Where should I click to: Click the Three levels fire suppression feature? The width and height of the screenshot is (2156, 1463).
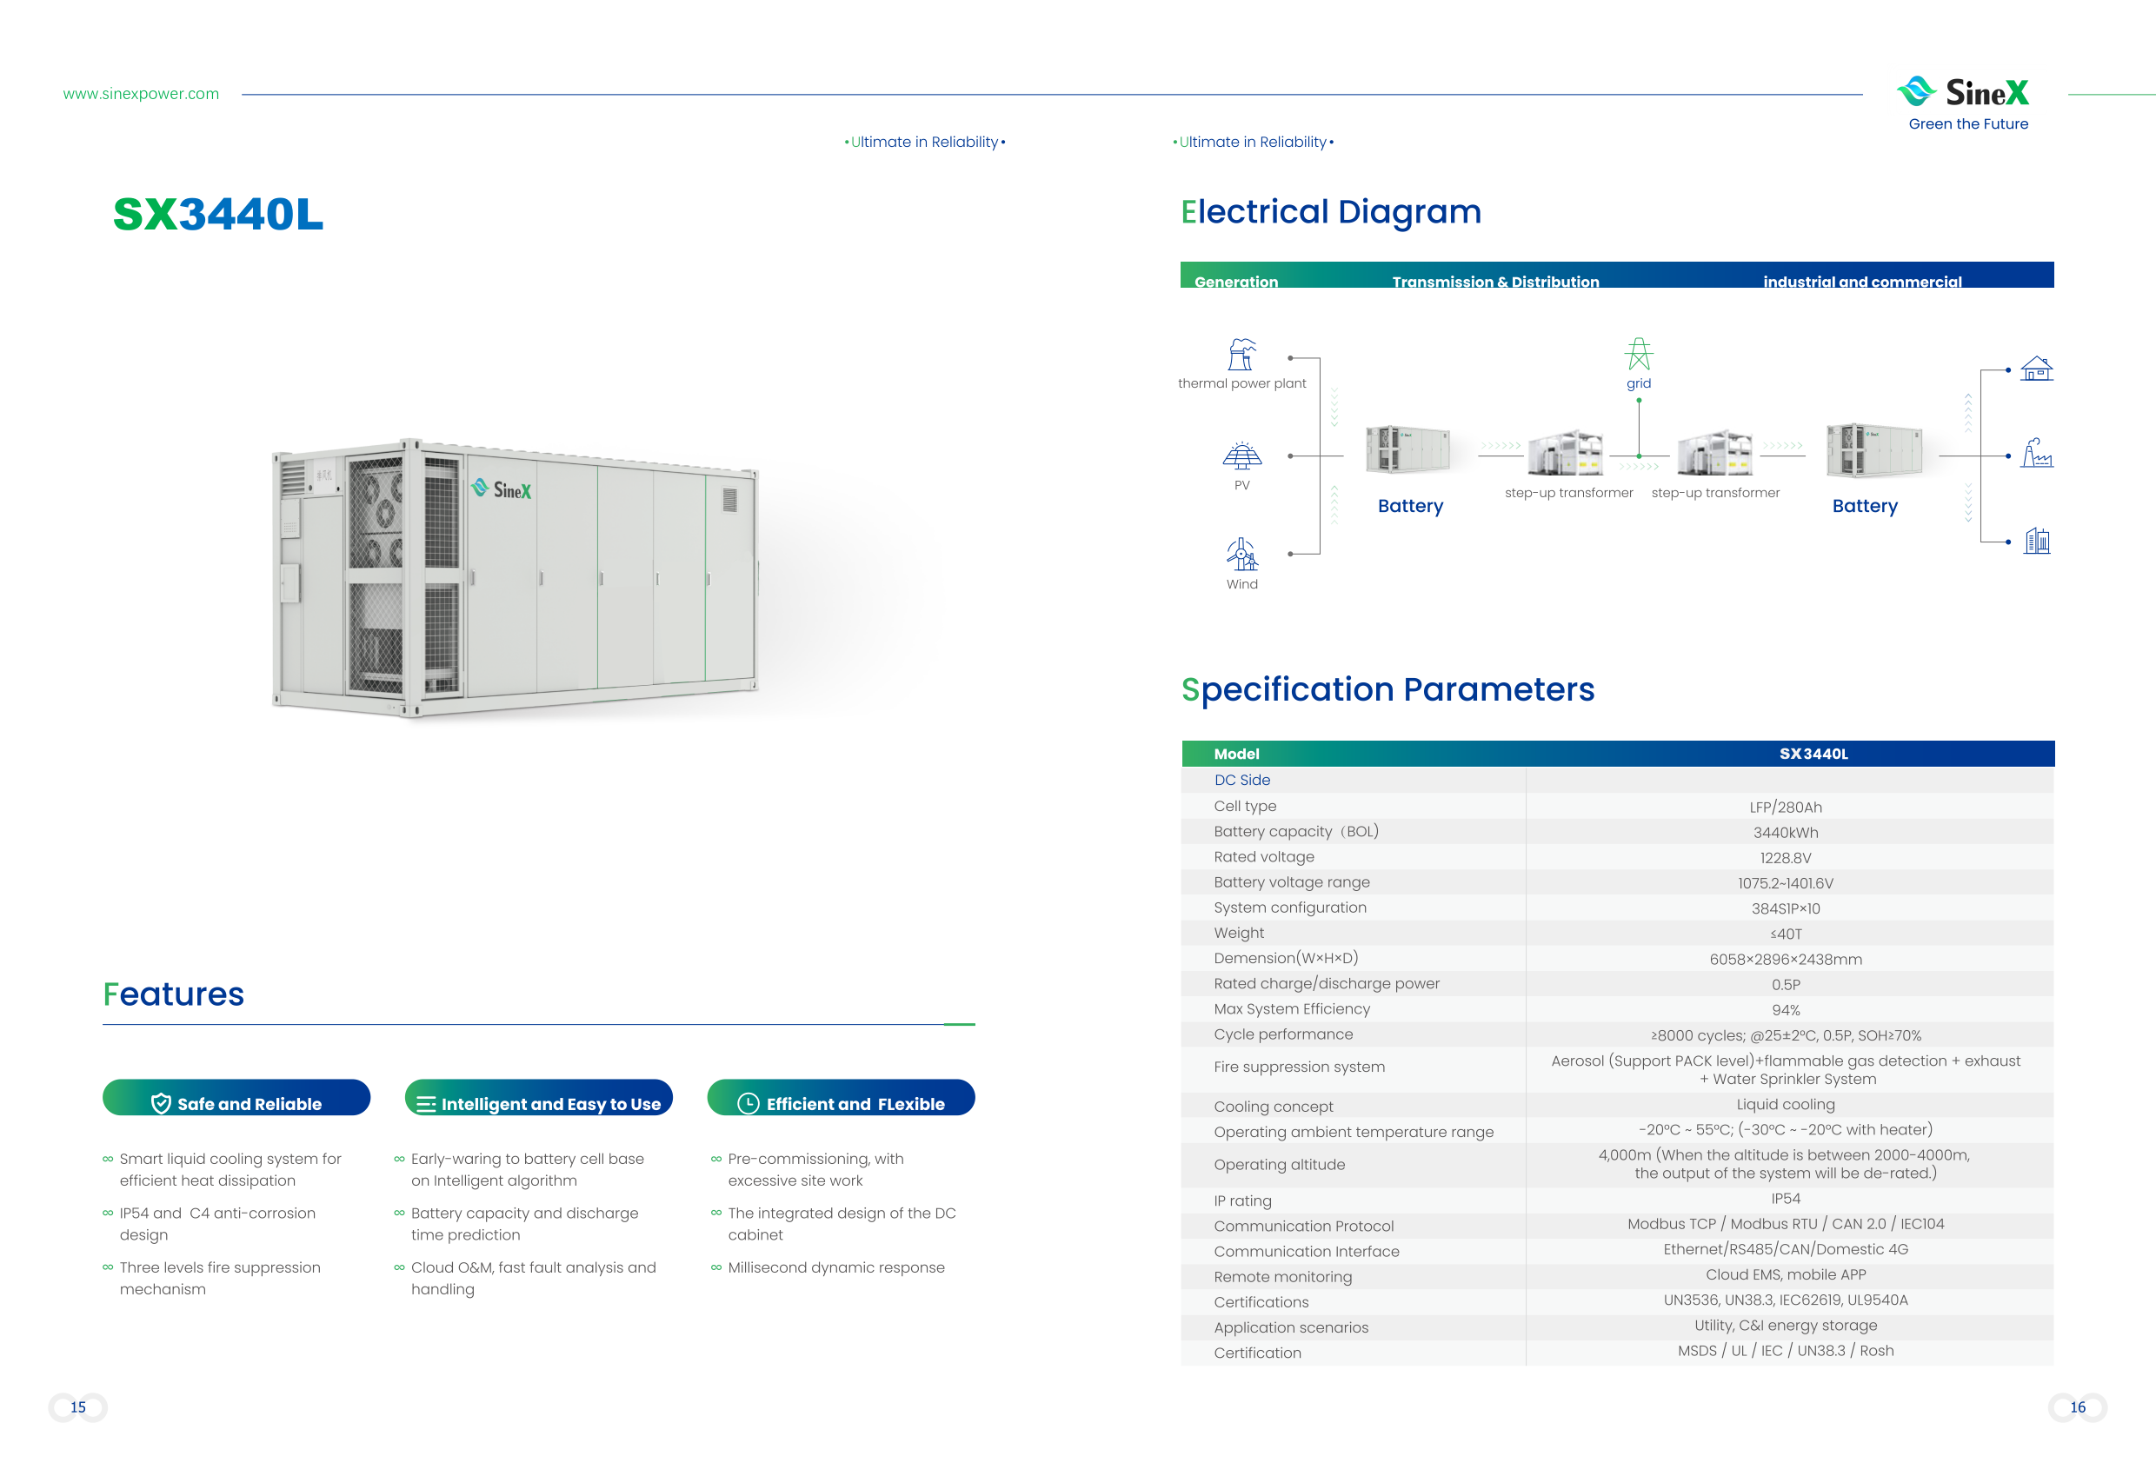pyautogui.click(x=220, y=1279)
